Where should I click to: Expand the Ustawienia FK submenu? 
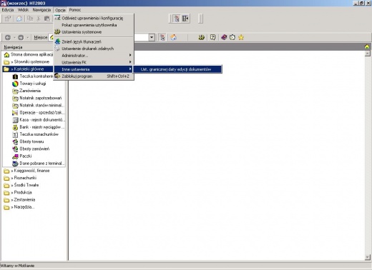coord(94,62)
